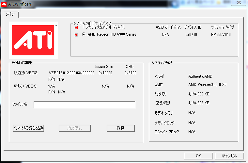Confirm with the OK button
The height and width of the screenshot is (163, 248).
pyautogui.click(x=198, y=156)
